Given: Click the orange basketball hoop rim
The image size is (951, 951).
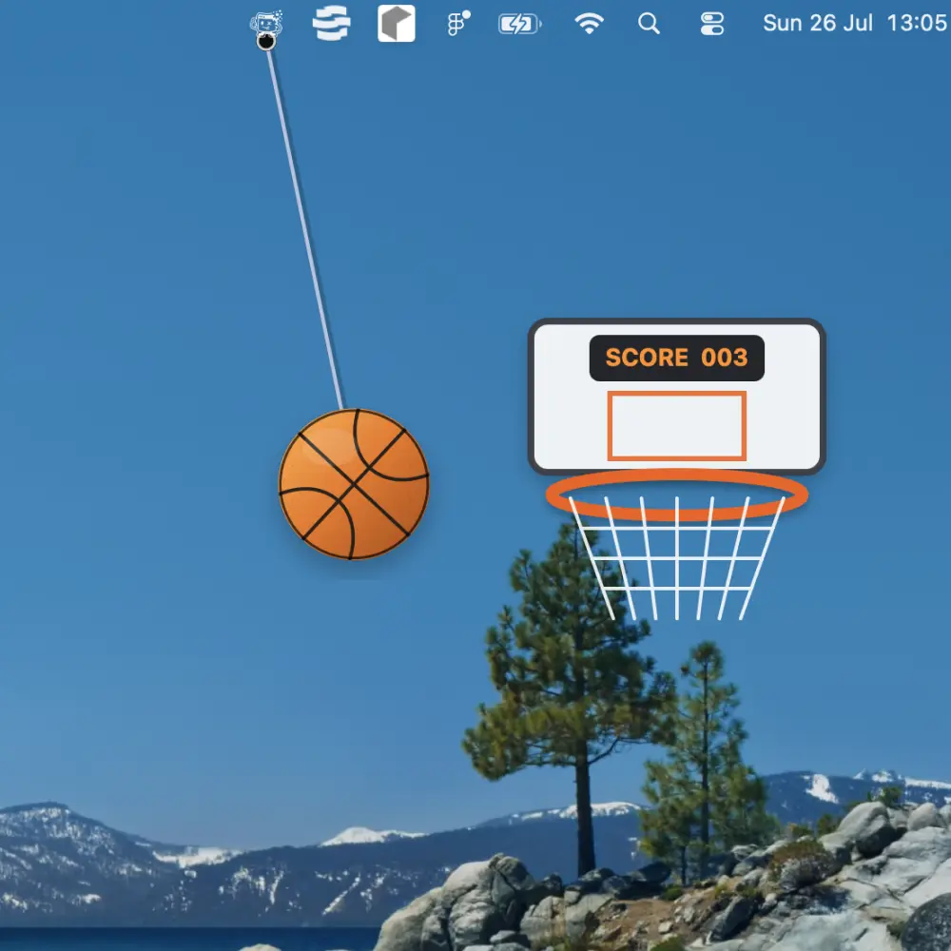Looking at the screenshot, I should coord(677,495).
